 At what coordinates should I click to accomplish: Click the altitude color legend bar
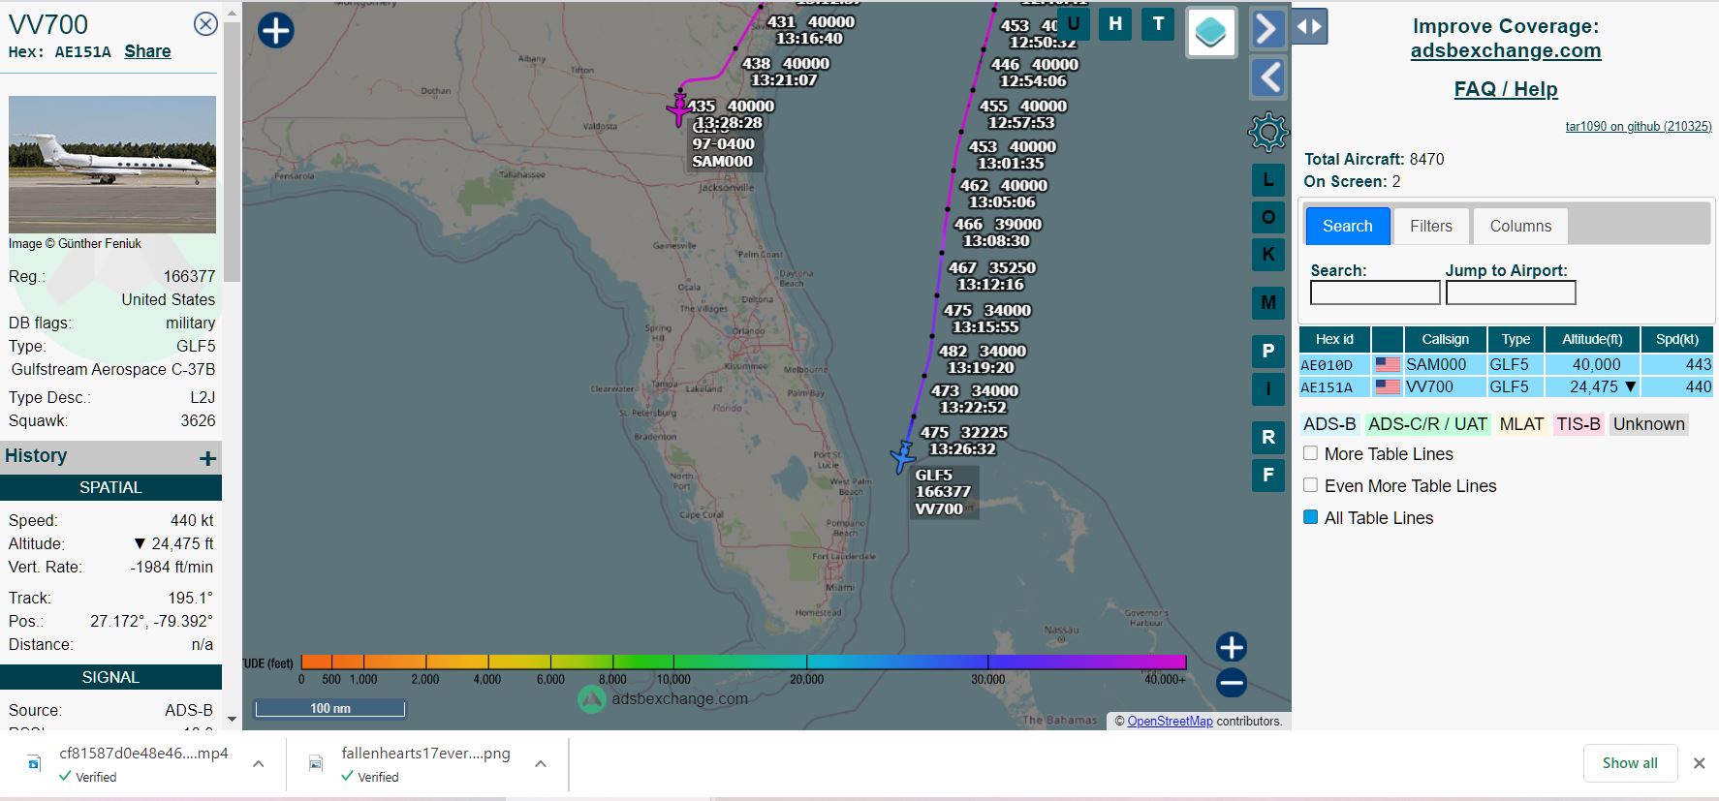pyautogui.click(x=743, y=662)
